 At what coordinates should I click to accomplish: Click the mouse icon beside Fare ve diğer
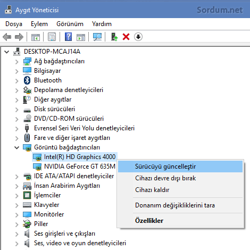click(x=27, y=138)
